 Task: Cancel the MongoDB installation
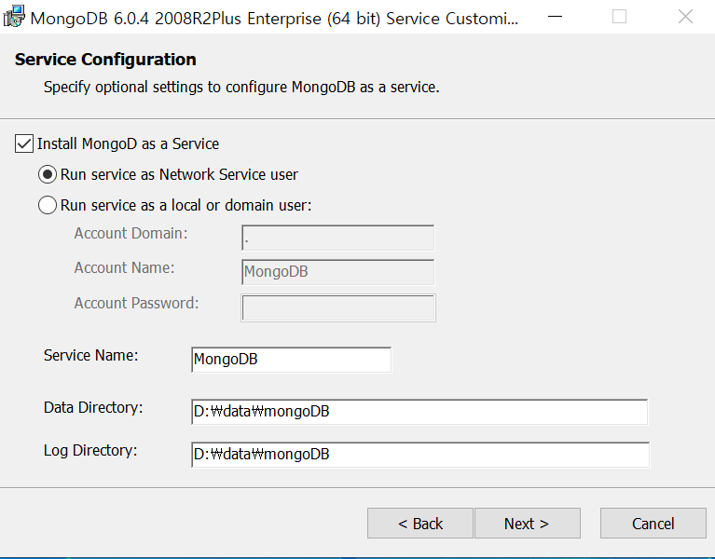(653, 524)
